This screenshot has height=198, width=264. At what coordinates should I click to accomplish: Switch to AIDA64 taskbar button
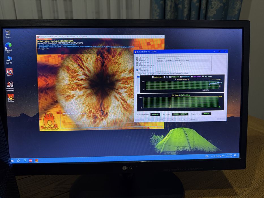click(31, 161)
